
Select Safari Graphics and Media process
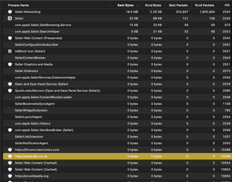[x=34, y=64]
